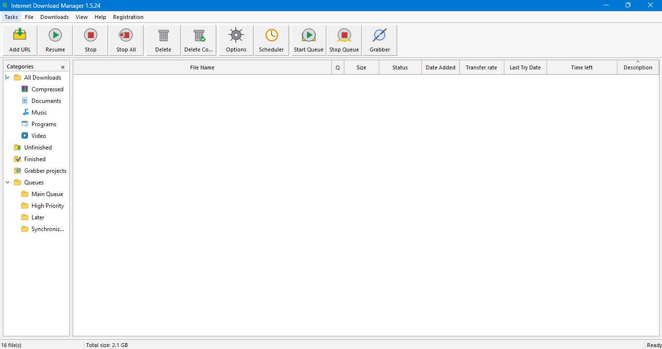Viewport: 662px width, 349px height.
Task: Open the Registration menu
Action: [x=128, y=17]
